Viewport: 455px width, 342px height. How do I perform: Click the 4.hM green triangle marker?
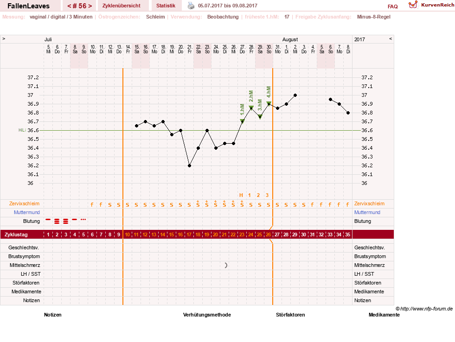269,103
